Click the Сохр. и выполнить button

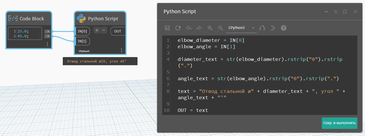(x=340, y=123)
